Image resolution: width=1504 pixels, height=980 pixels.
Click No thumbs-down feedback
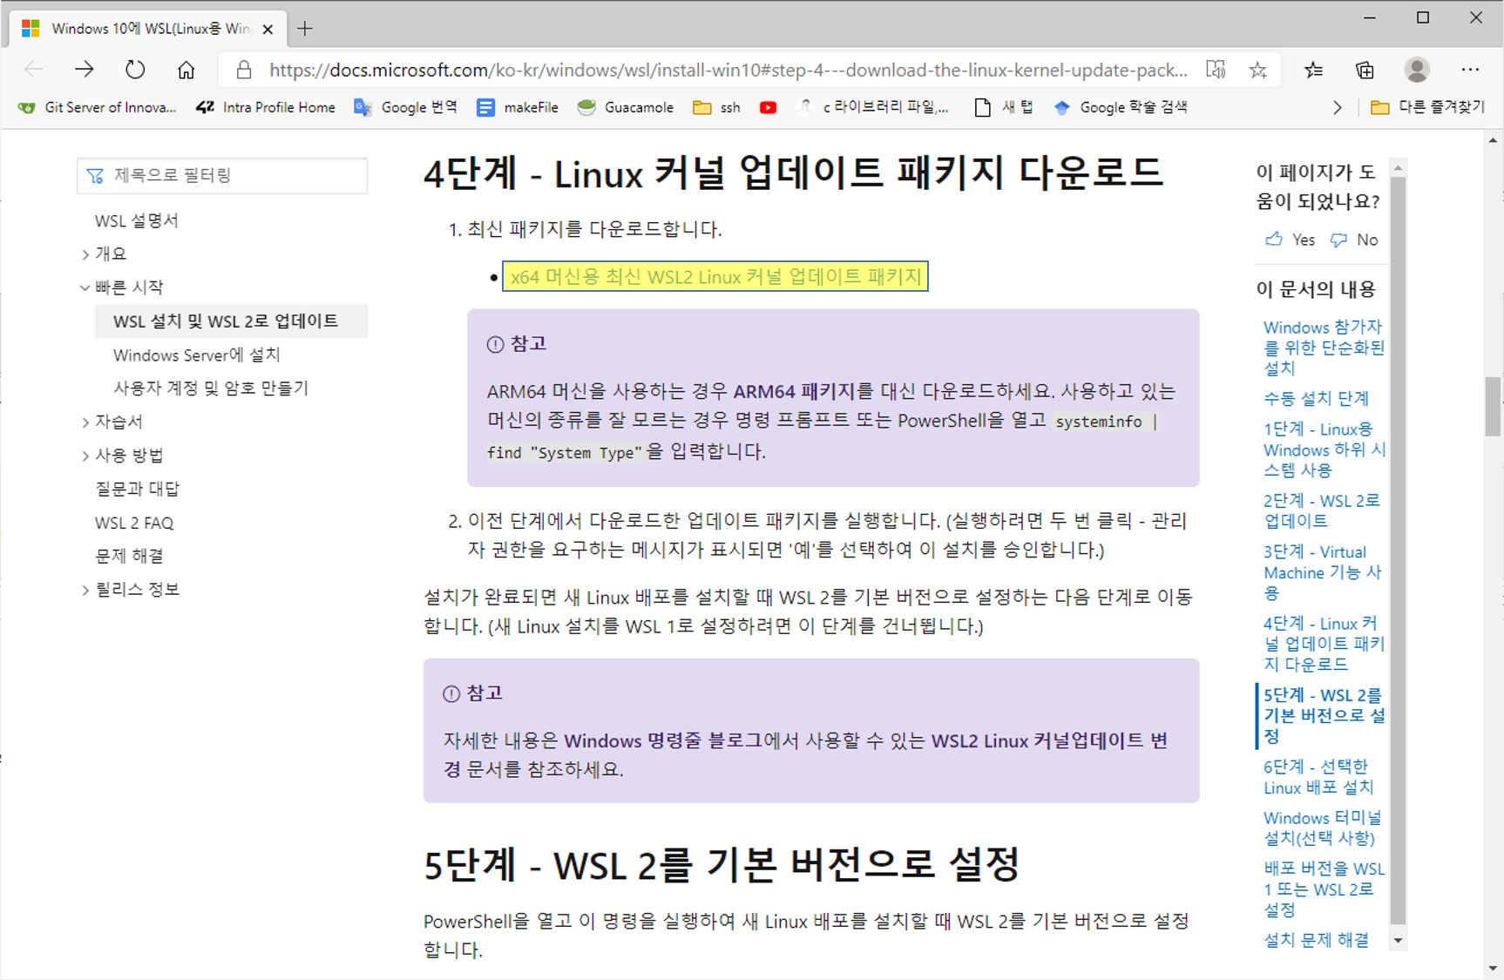(1354, 240)
